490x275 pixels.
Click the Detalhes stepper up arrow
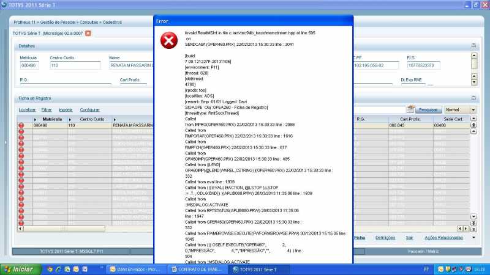tap(474, 76)
